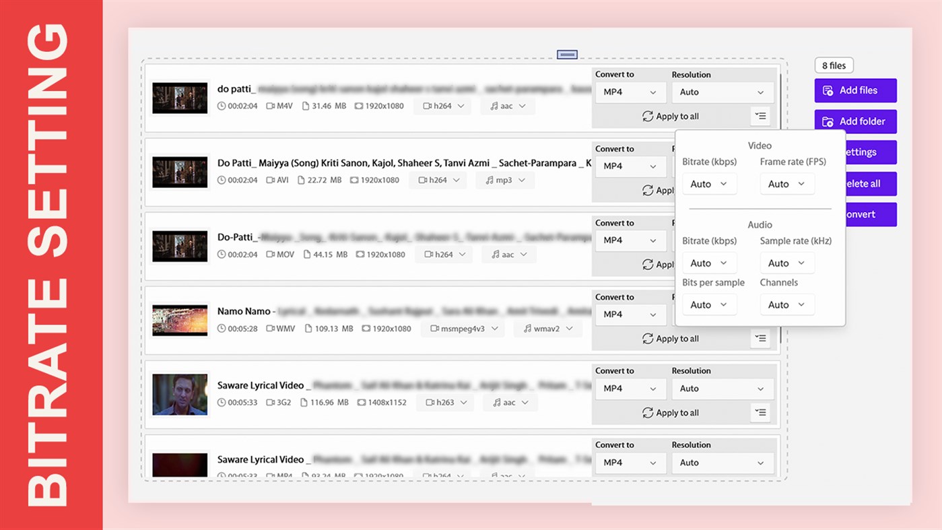The width and height of the screenshot is (942, 530).
Task: Open Frame rate (FPS) dropdown
Action: [787, 184]
